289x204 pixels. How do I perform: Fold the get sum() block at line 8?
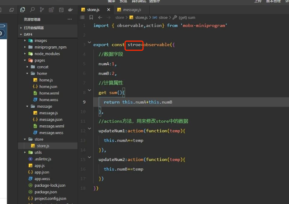[89, 90]
